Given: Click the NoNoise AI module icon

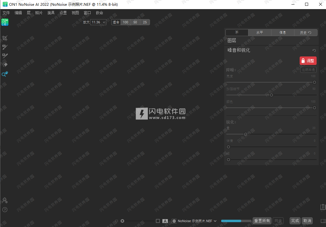Looking at the screenshot, I should [5, 22].
